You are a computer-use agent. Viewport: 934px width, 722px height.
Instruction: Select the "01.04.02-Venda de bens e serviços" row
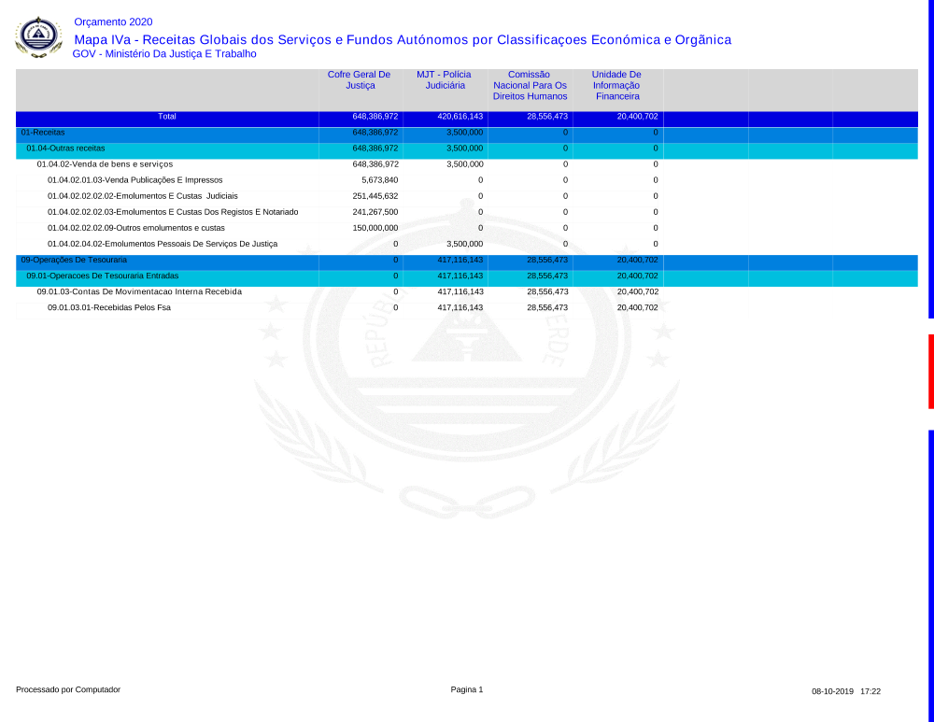pyautogui.click(x=105, y=164)
